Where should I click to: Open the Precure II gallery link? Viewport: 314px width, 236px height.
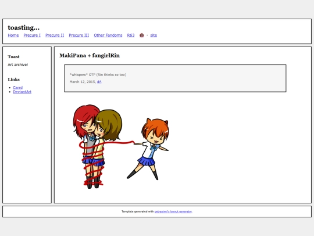point(55,36)
